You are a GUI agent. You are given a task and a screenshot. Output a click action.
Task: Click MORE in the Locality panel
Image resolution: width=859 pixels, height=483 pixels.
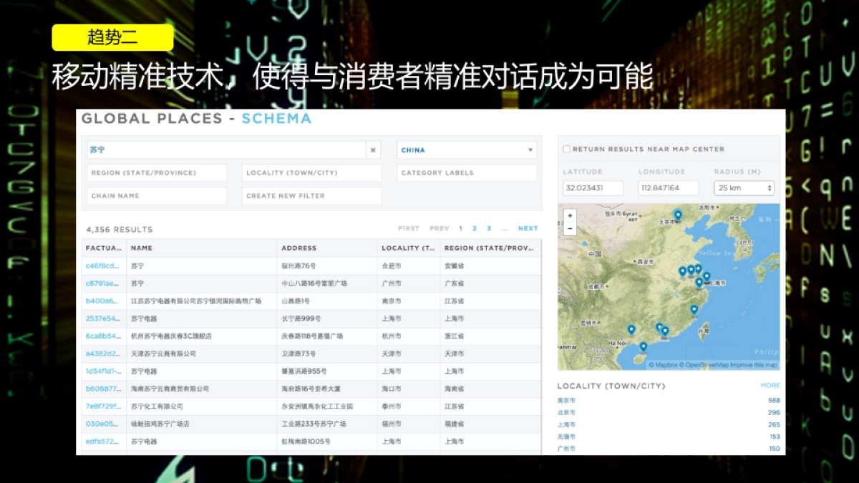(x=771, y=385)
